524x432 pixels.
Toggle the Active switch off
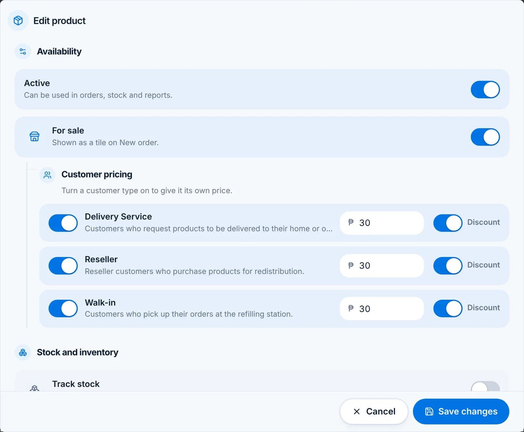pyautogui.click(x=485, y=89)
